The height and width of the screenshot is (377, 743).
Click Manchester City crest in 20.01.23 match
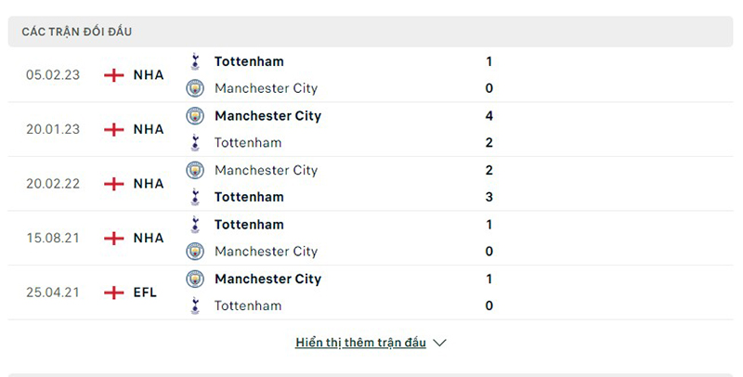pyautogui.click(x=195, y=116)
